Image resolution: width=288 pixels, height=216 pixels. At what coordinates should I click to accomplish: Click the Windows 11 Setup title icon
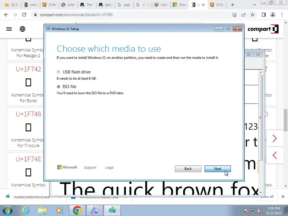click(48, 29)
